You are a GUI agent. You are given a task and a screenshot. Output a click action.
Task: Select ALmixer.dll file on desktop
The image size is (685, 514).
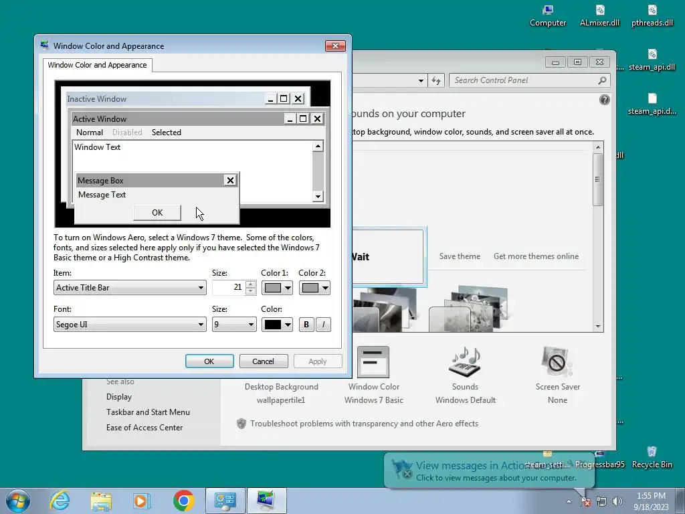coord(599,16)
